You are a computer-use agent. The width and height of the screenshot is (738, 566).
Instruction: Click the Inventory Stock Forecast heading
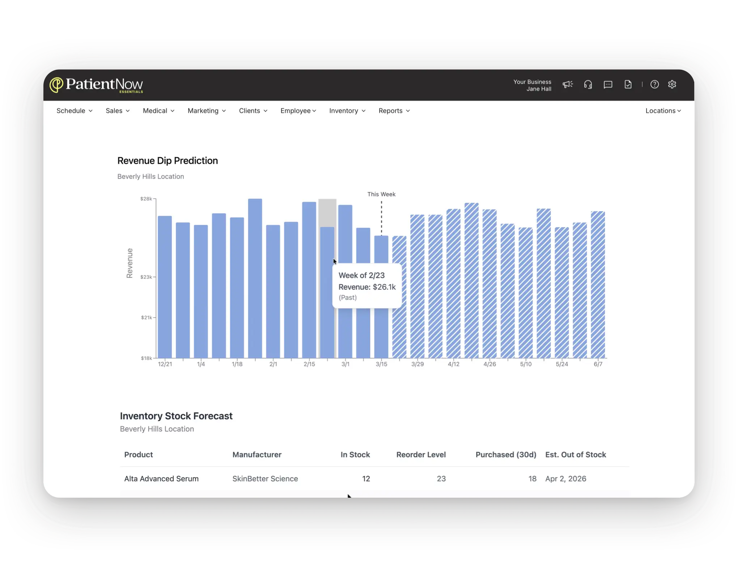176,416
